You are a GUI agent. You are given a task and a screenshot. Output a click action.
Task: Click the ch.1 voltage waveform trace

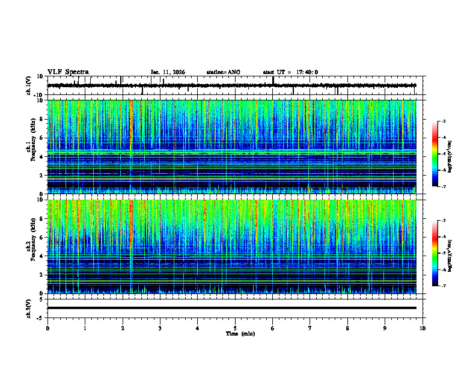231,85
